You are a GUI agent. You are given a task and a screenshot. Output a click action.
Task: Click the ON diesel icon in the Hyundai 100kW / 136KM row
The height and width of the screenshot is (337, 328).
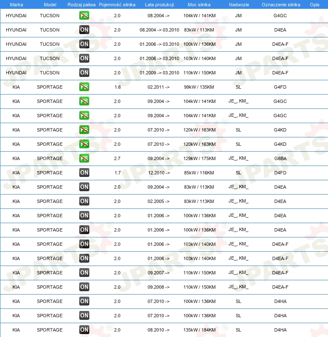click(84, 44)
